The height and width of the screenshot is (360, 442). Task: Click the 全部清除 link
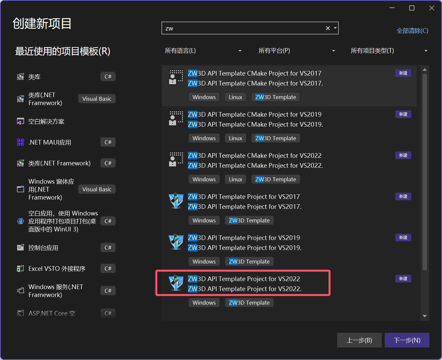pos(413,31)
